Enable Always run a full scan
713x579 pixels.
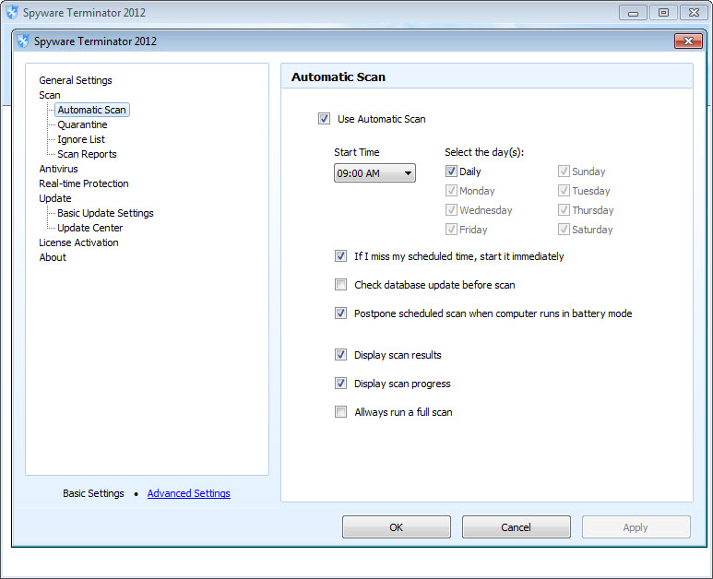click(340, 412)
